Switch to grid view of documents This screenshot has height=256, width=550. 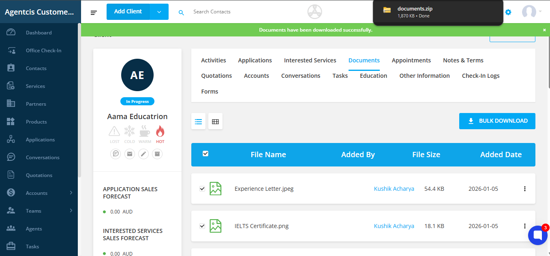click(215, 122)
